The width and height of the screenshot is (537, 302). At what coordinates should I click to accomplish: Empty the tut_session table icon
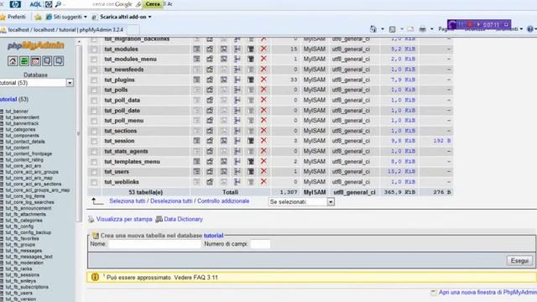coord(251,141)
